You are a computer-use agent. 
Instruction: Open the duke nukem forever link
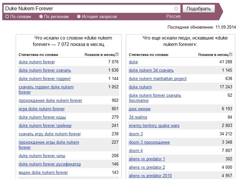pyautogui.click(x=37, y=62)
